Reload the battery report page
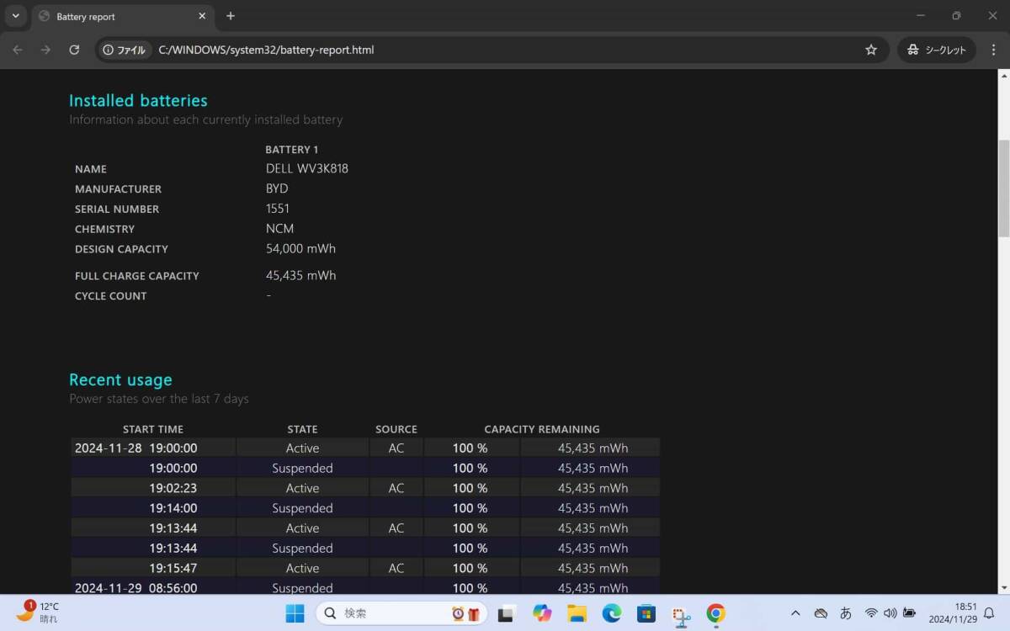1010x631 pixels. 74,50
